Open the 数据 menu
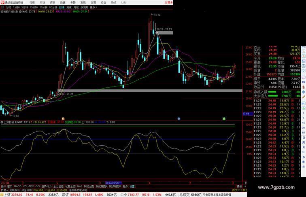The image size is (306, 197). [x=63, y=2]
